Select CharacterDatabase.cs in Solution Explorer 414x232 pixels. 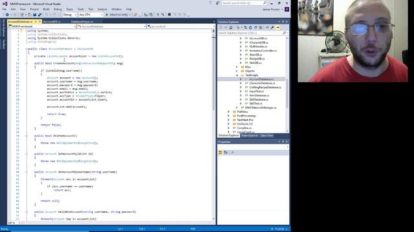[262, 83]
